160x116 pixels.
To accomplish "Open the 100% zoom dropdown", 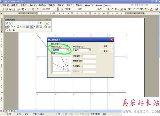I will (x=54, y=9).
